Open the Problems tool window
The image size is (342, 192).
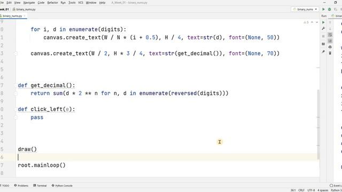(x=21, y=186)
